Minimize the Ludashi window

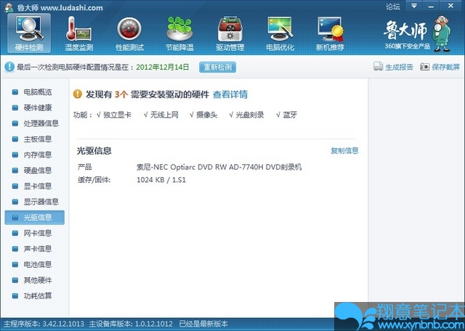click(431, 6)
